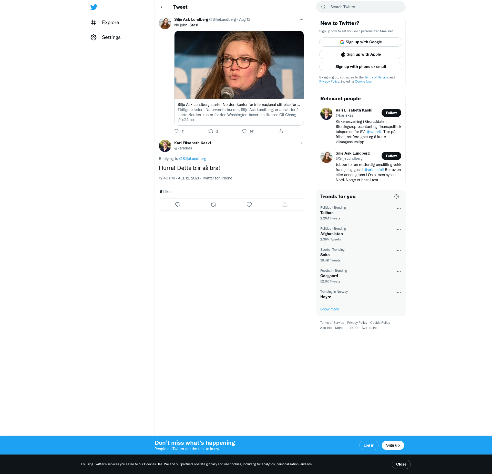Close the cookie notice
The image size is (492, 474).
pos(401,464)
